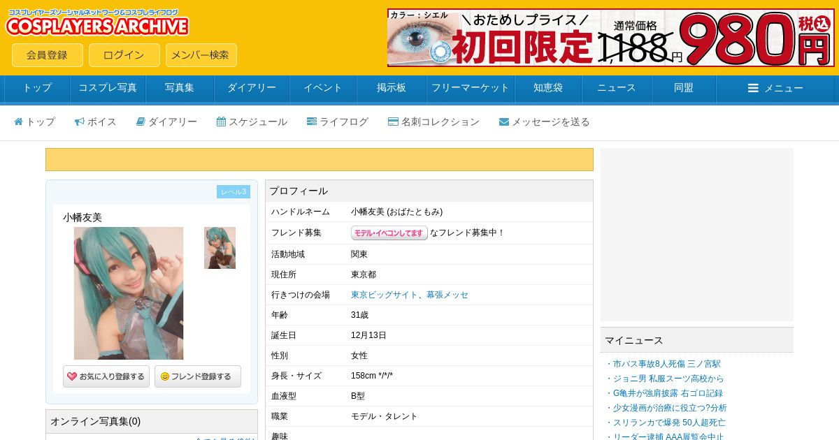Click the レベル3 level badge
Screen dimensions: 839x440
pos(234,191)
